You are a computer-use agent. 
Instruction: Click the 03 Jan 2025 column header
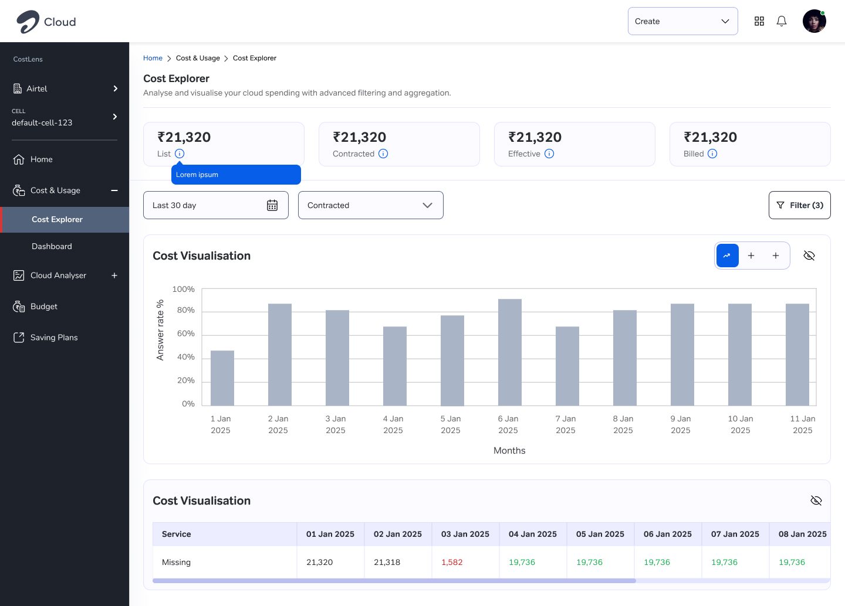pos(465,534)
